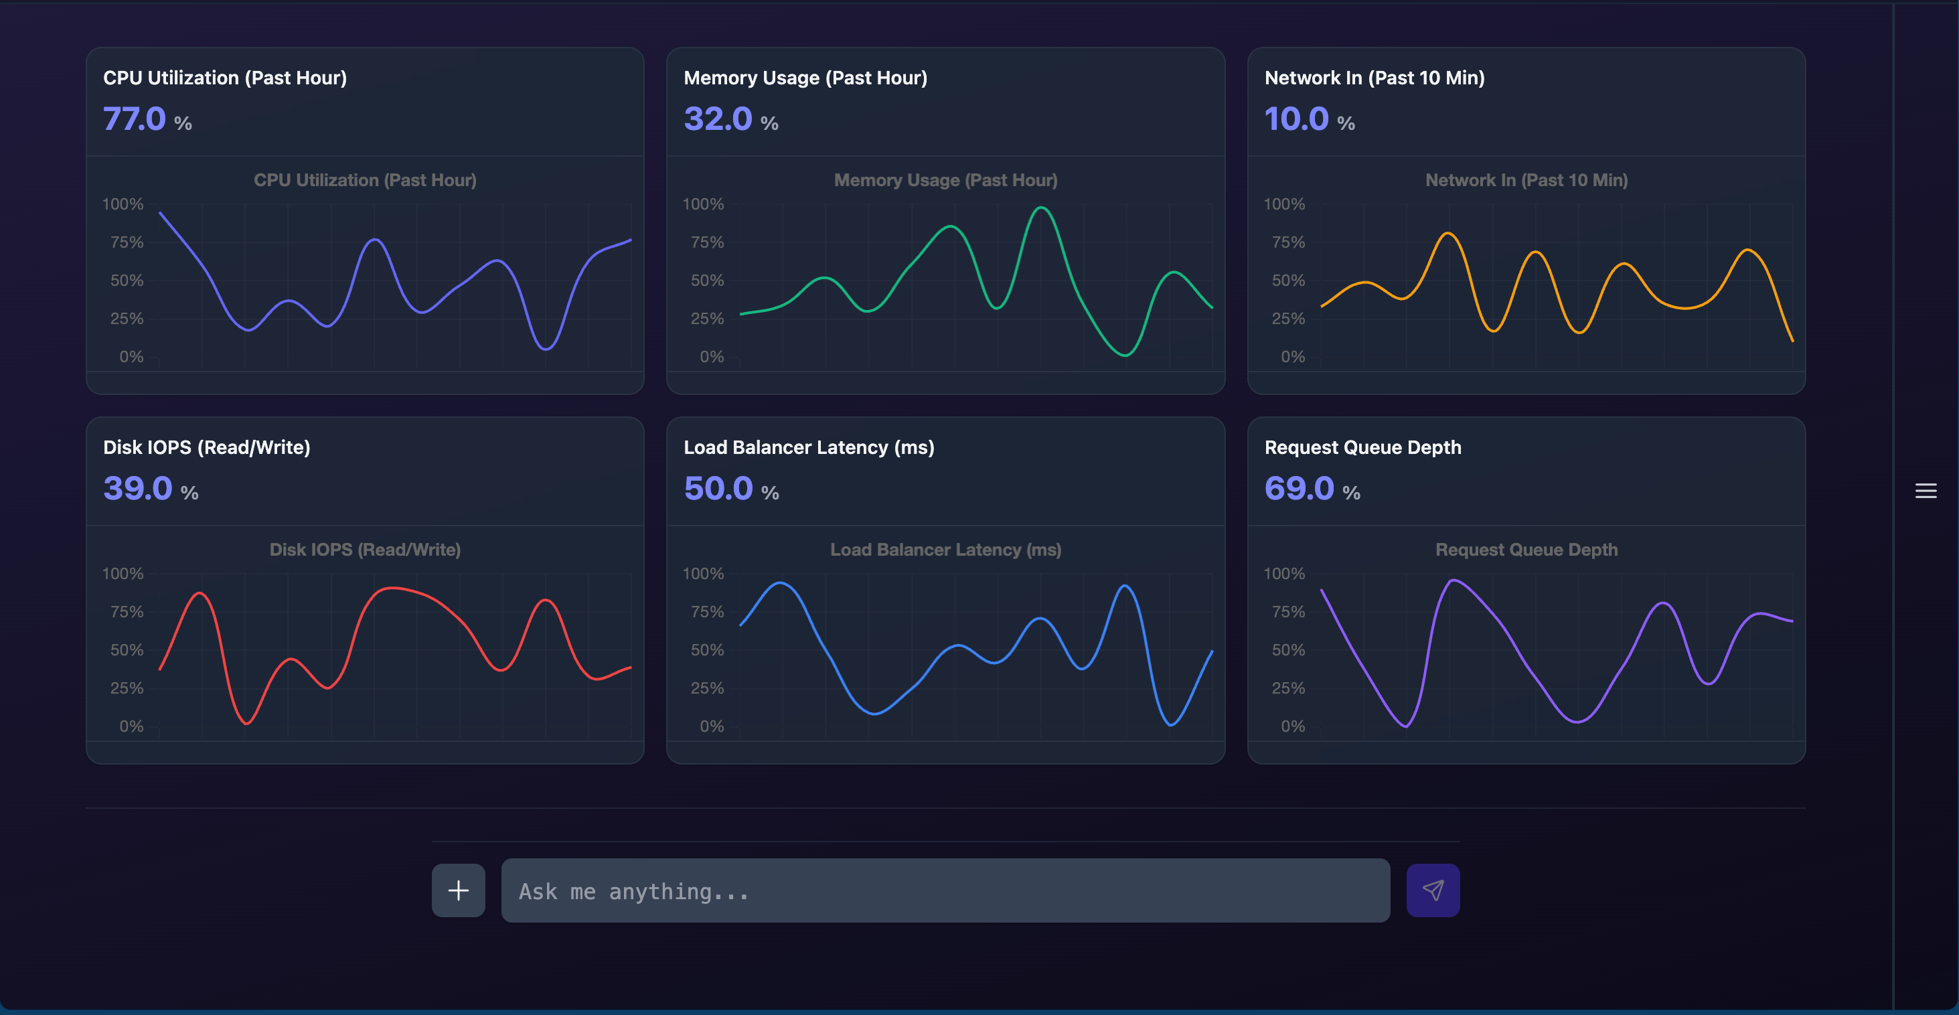Screen dimensions: 1959x1015
Task: Click the orange Network In line chart
Action: point(1447,235)
